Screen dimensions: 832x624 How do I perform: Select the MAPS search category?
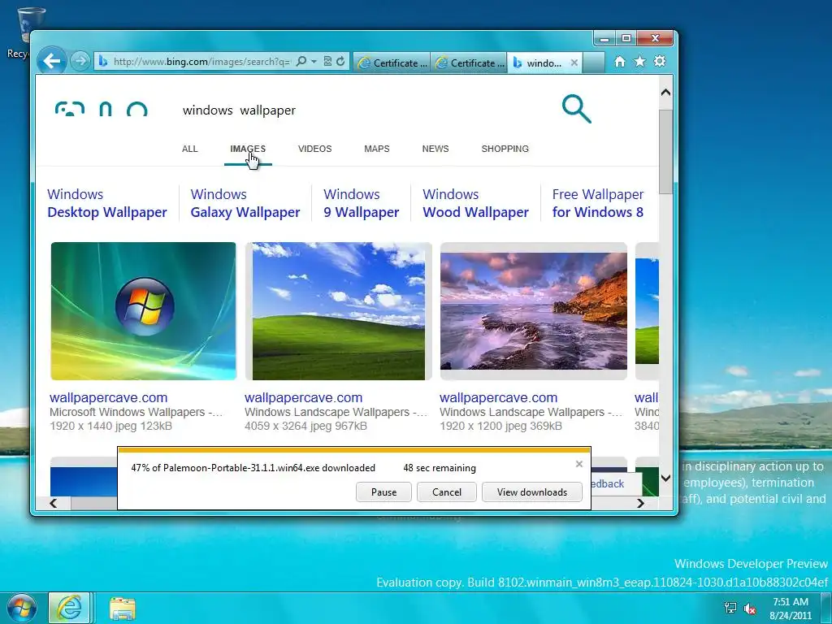point(377,149)
